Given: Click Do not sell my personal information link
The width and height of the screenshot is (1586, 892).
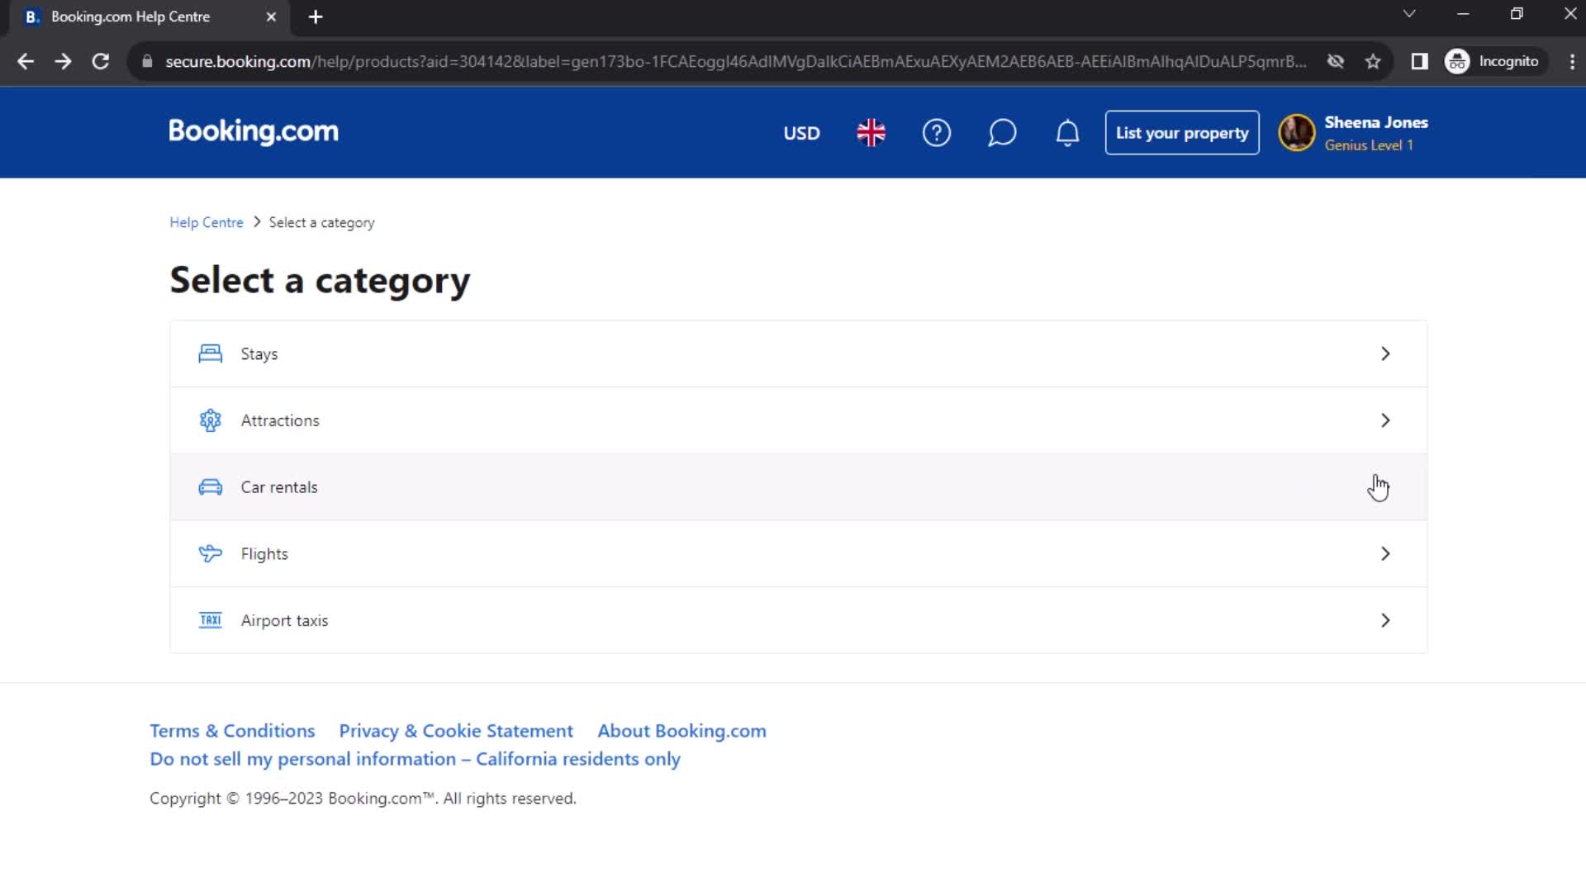Looking at the screenshot, I should (x=415, y=759).
